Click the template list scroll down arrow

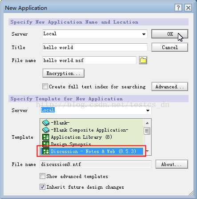coord(148,151)
